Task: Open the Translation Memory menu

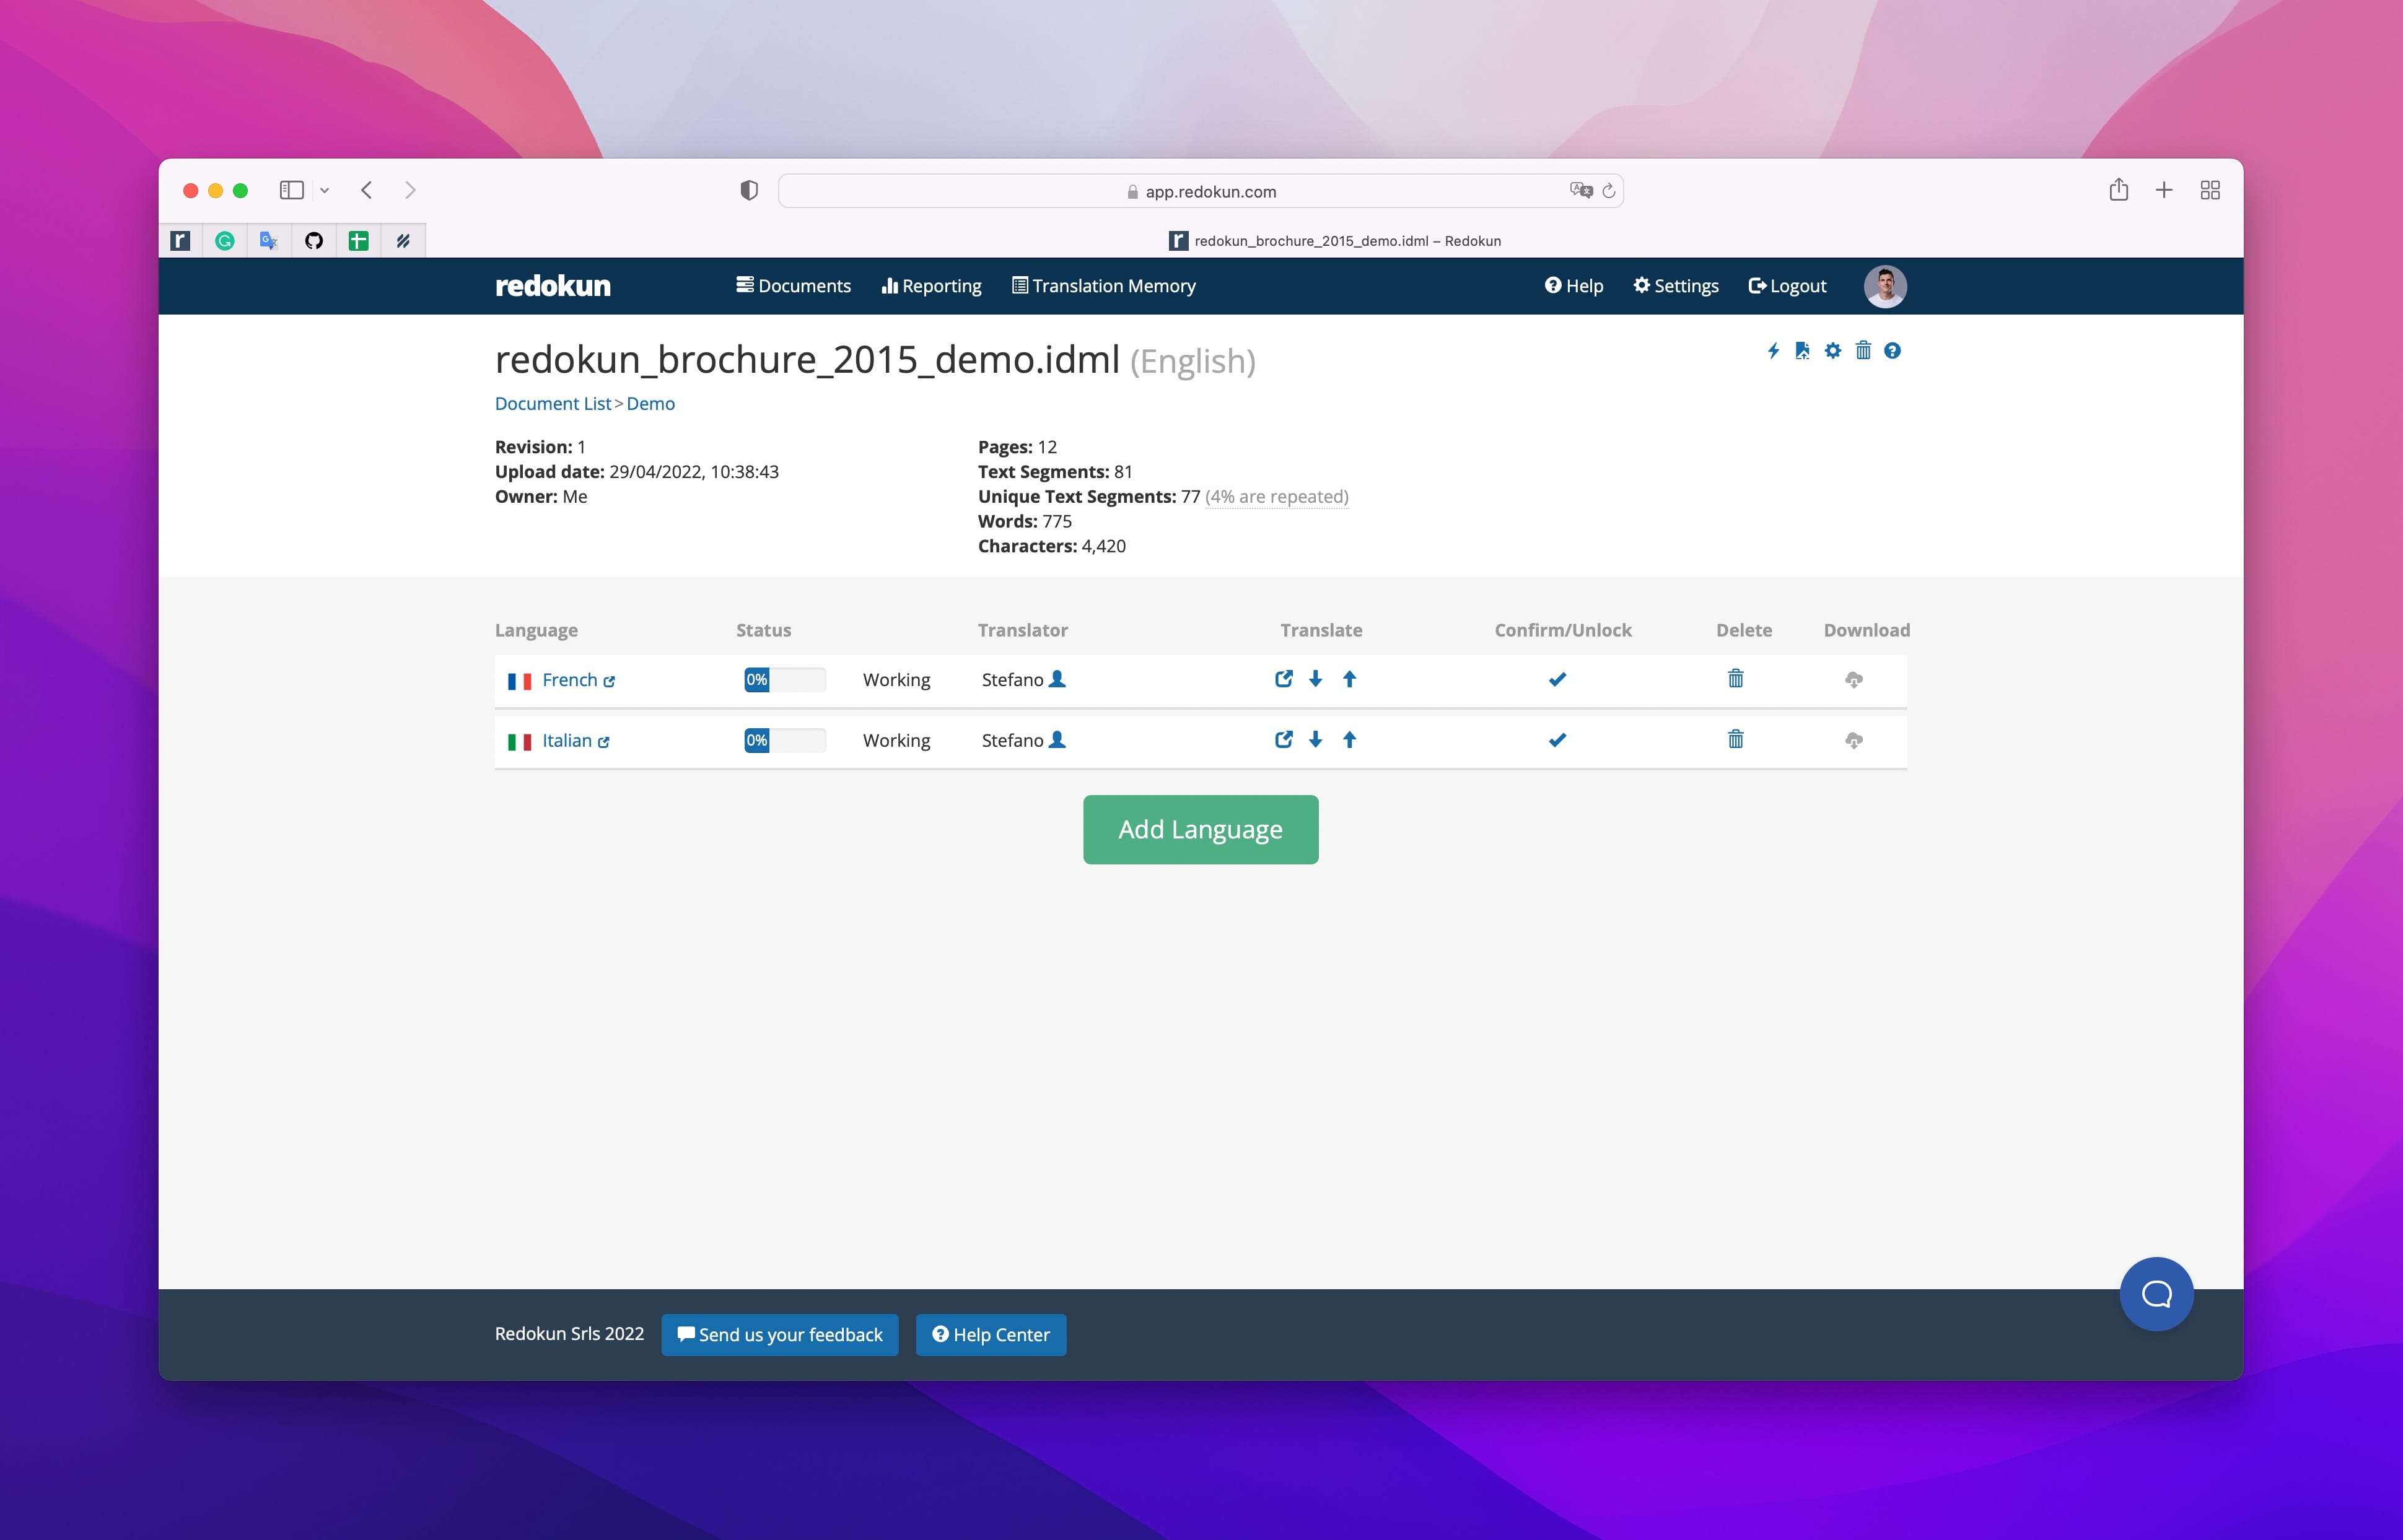Action: click(1103, 286)
